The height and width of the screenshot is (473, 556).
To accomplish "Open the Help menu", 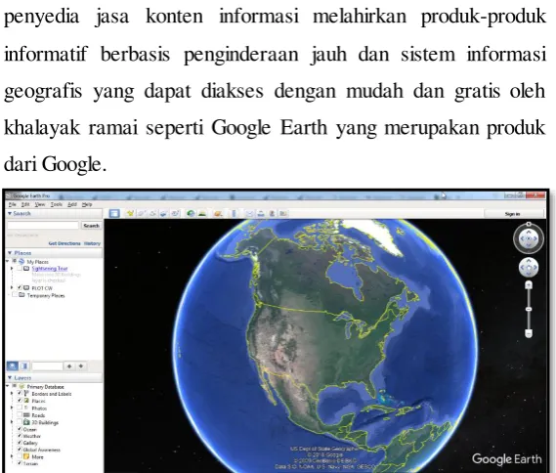I will [87, 204].
